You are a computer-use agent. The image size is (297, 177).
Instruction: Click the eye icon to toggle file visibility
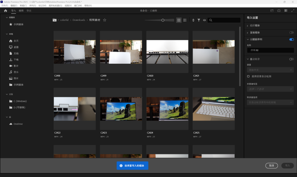(204, 20)
